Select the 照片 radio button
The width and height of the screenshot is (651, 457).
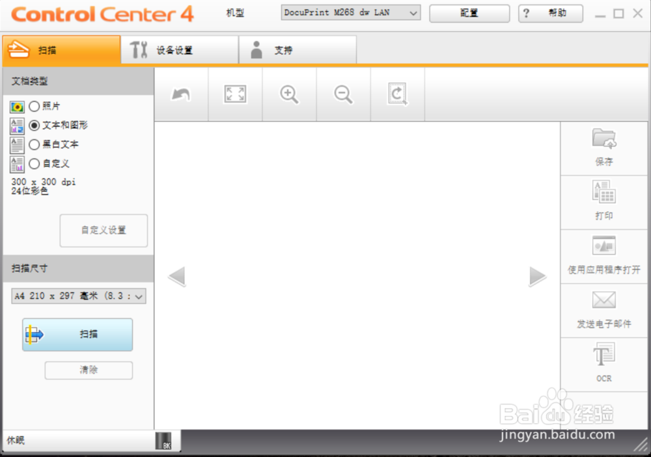[35, 106]
